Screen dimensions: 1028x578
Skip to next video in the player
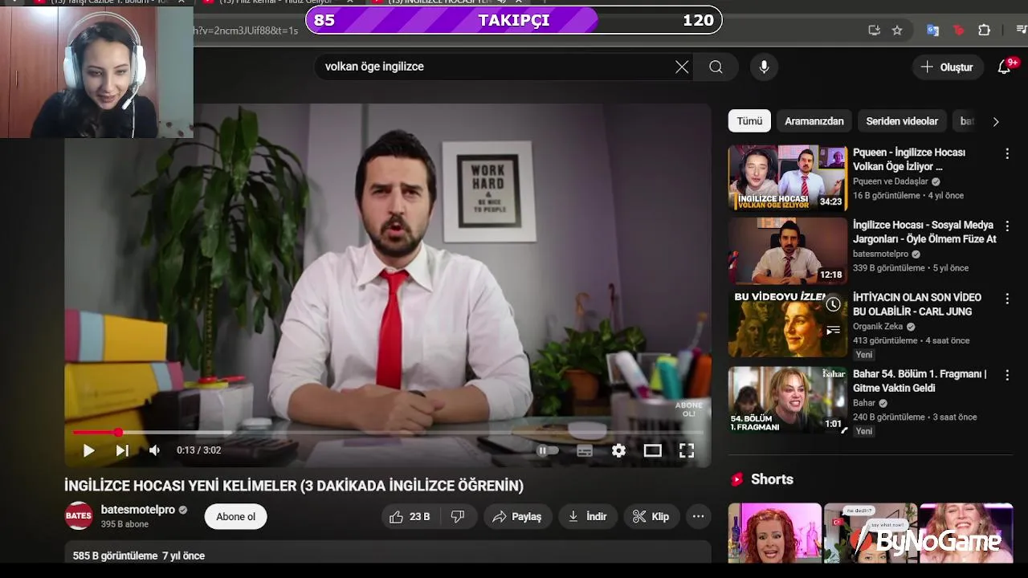pos(122,450)
